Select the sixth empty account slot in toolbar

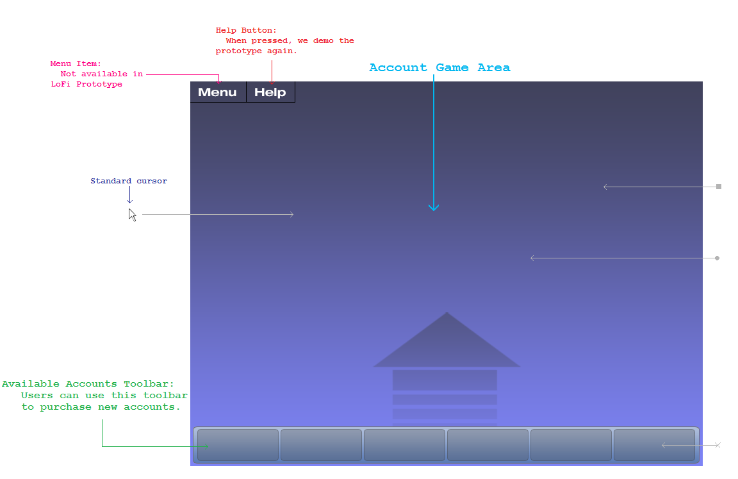coord(654,444)
